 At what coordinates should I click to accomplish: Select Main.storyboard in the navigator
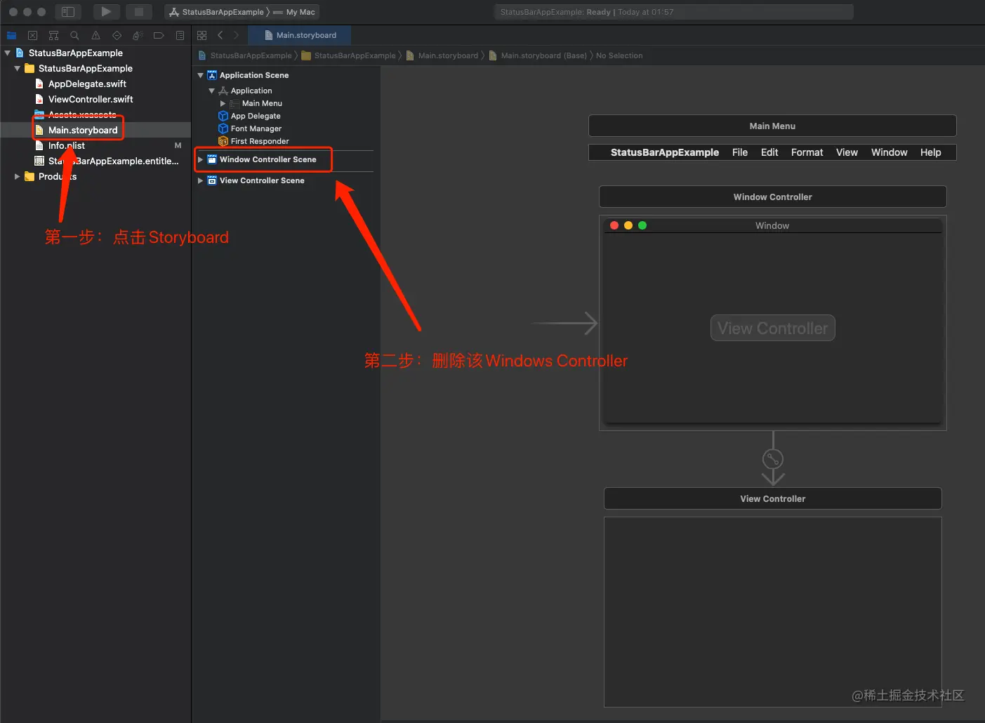83,130
